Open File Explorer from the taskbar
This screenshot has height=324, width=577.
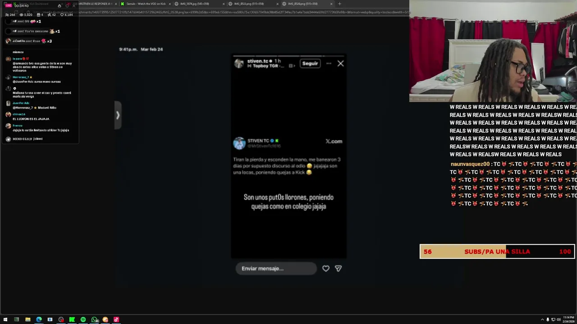coord(27,319)
